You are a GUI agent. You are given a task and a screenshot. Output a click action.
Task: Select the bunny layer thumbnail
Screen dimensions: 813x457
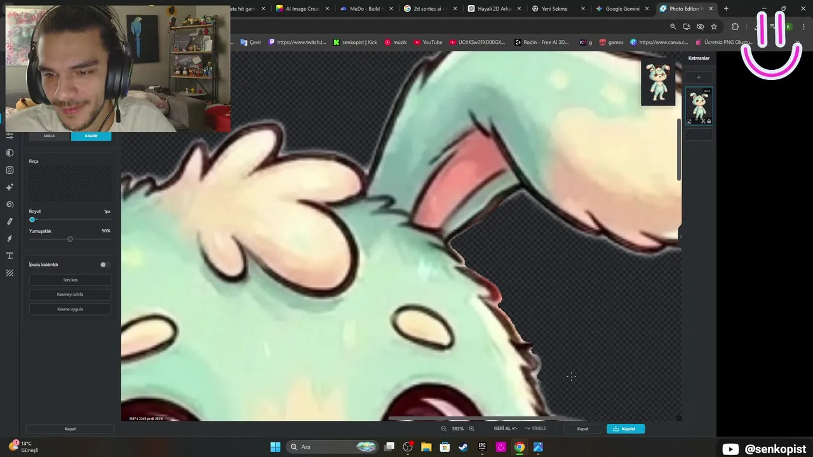pyautogui.click(x=699, y=106)
